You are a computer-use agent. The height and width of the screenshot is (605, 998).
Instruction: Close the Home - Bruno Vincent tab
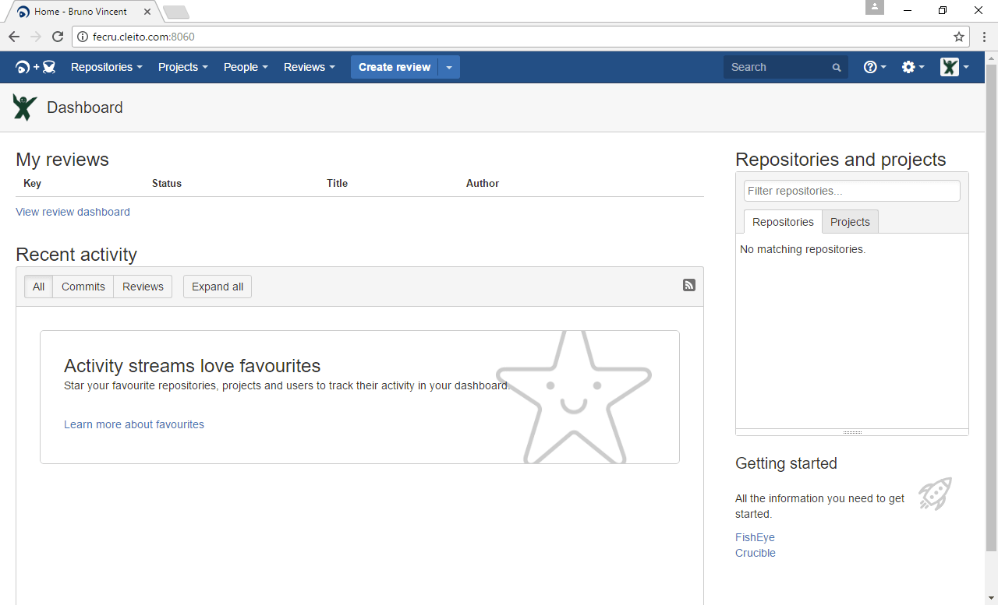(147, 12)
